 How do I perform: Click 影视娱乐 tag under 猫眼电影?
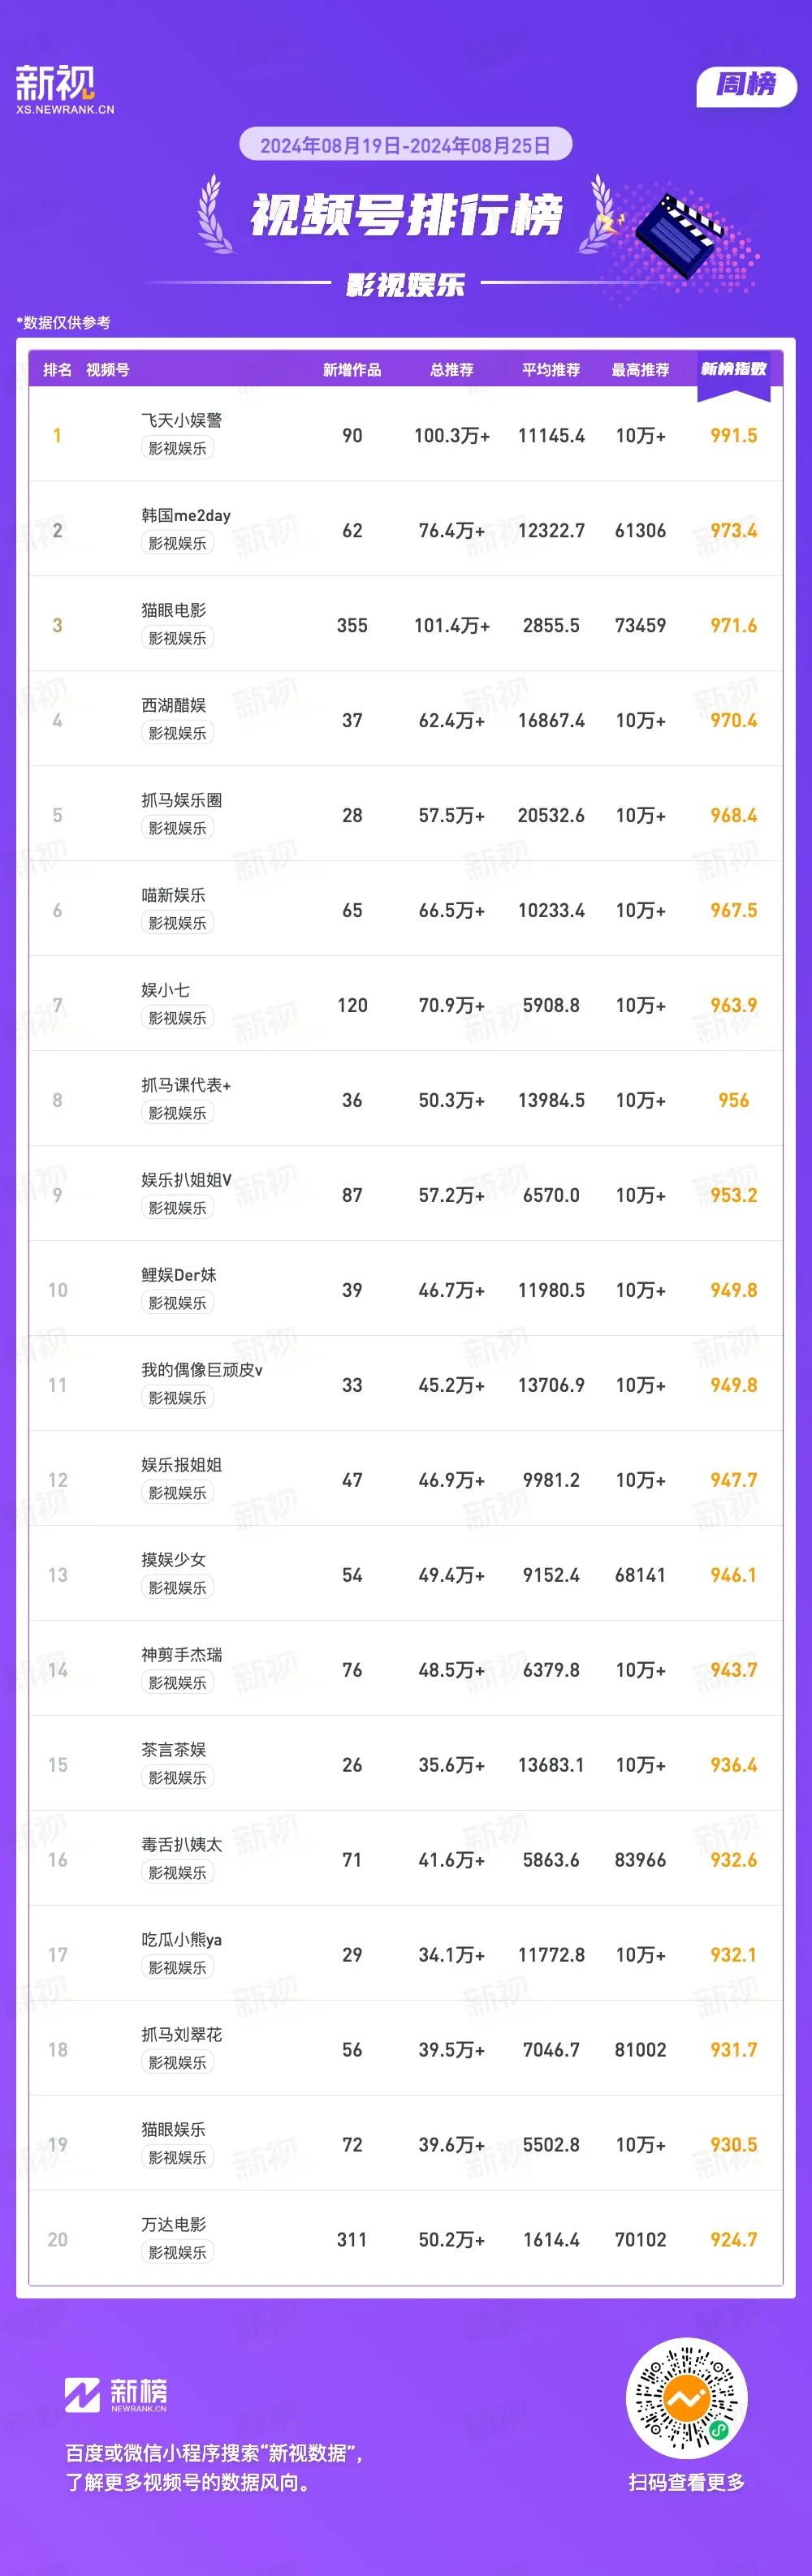(x=177, y=638)
